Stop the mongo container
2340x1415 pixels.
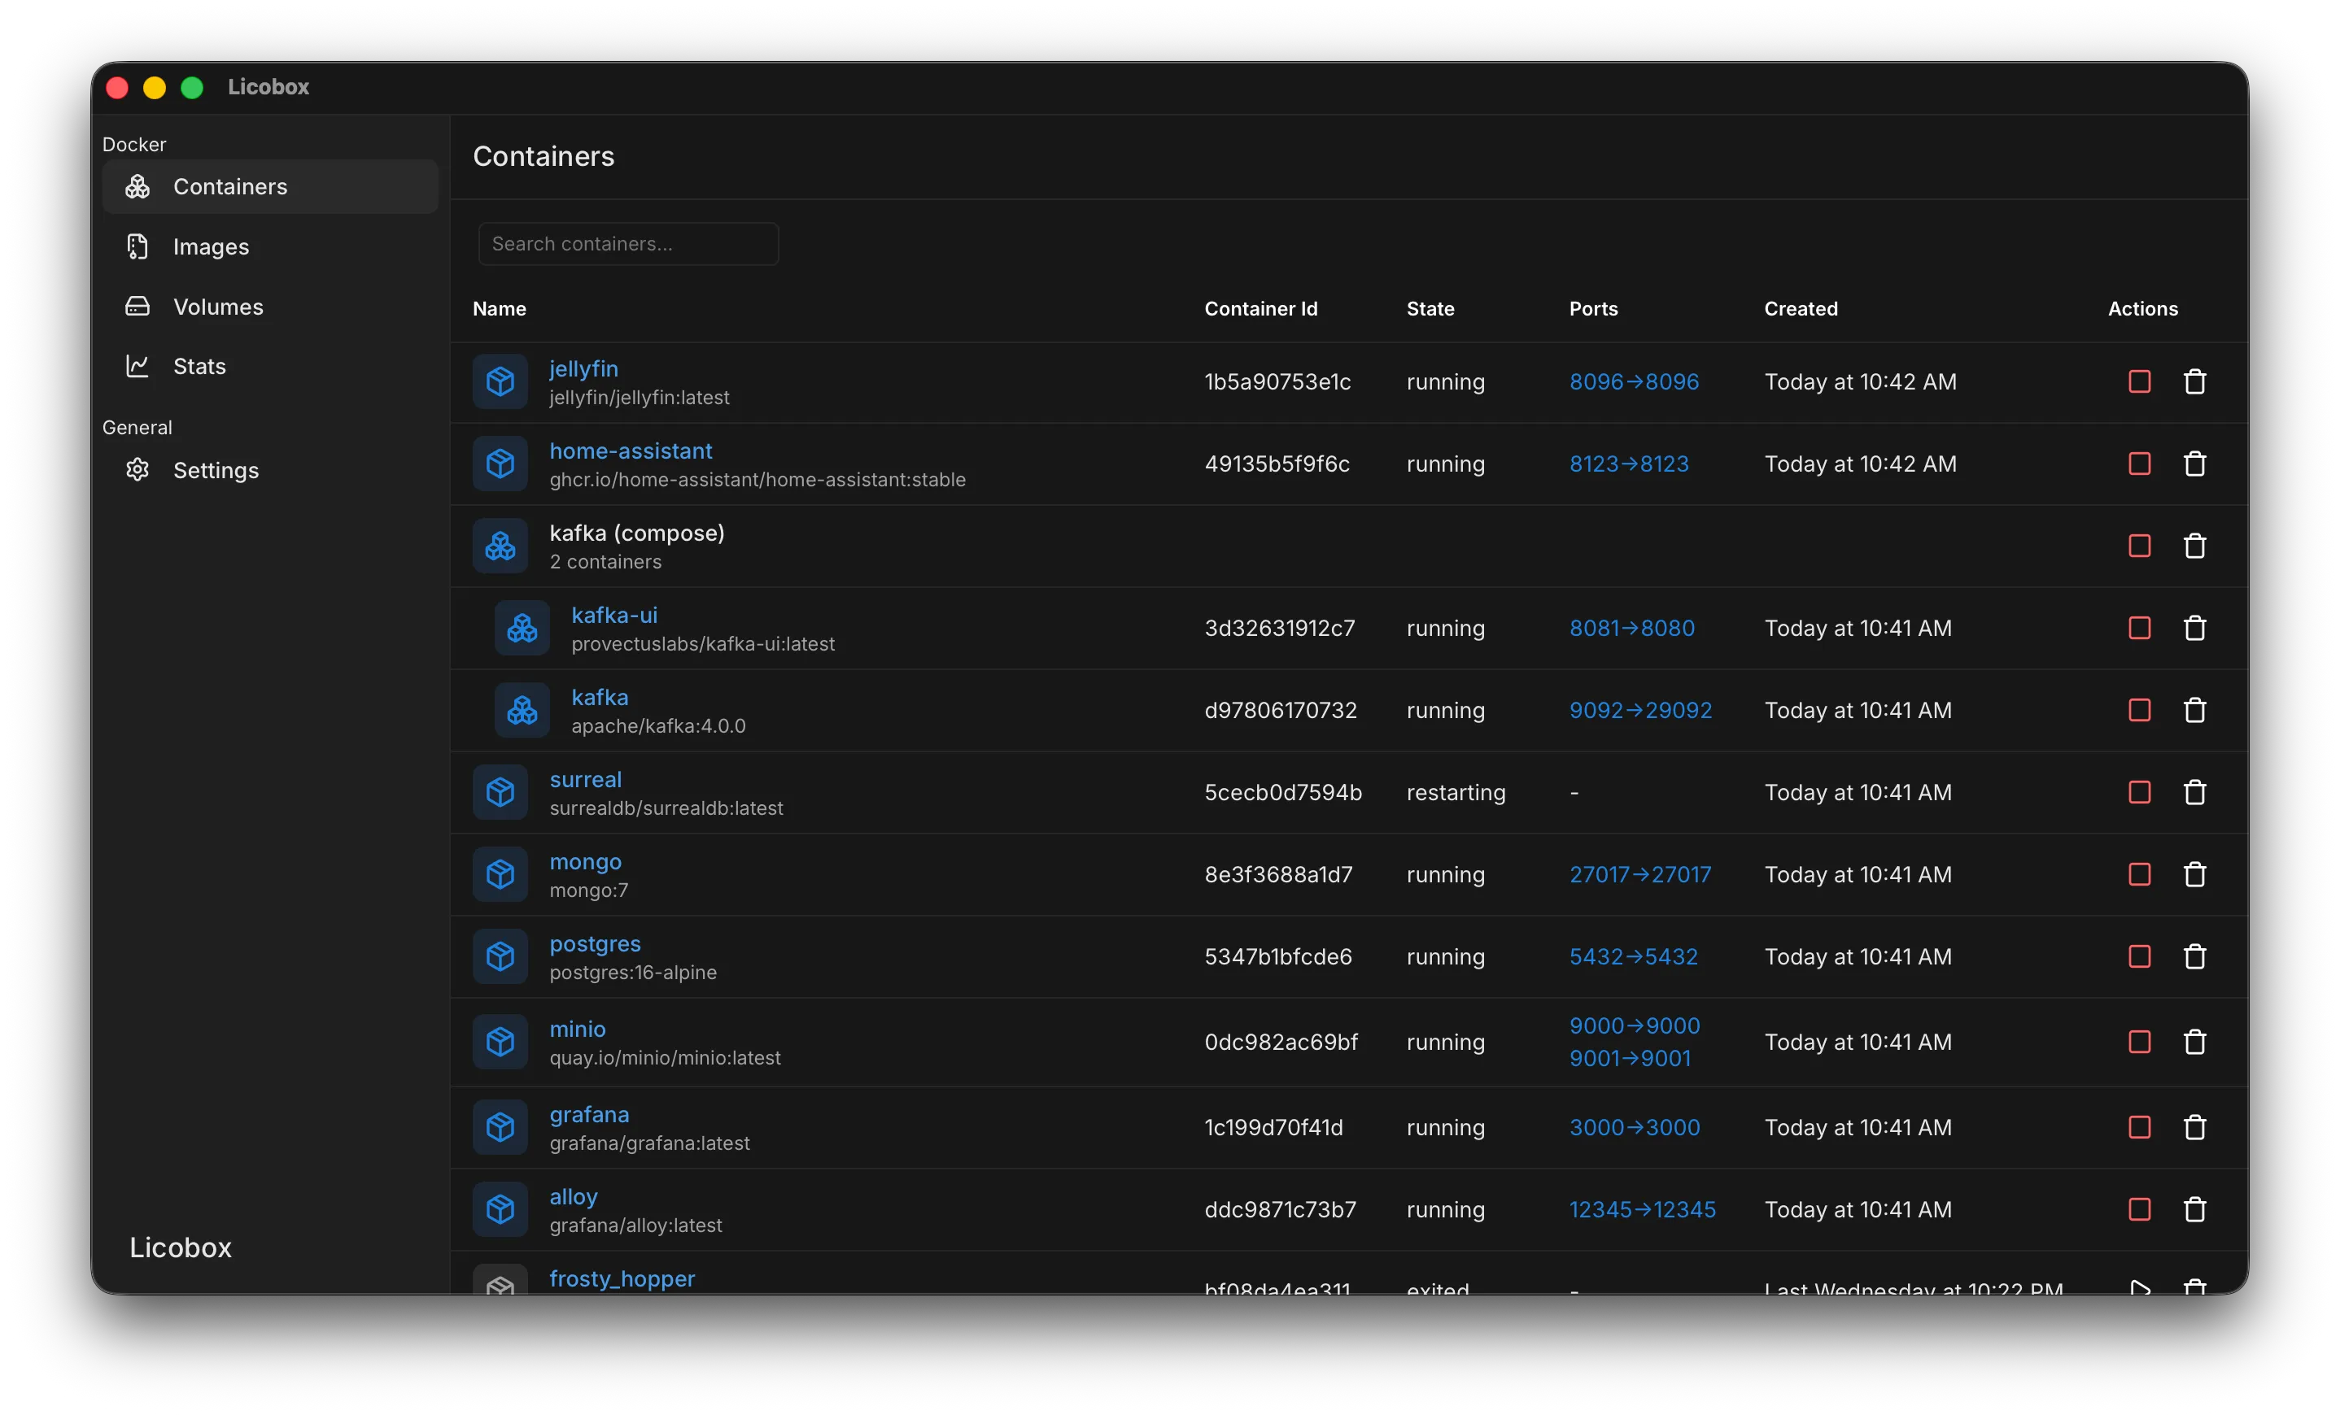pyautogui.click(x=2139, y=874)
